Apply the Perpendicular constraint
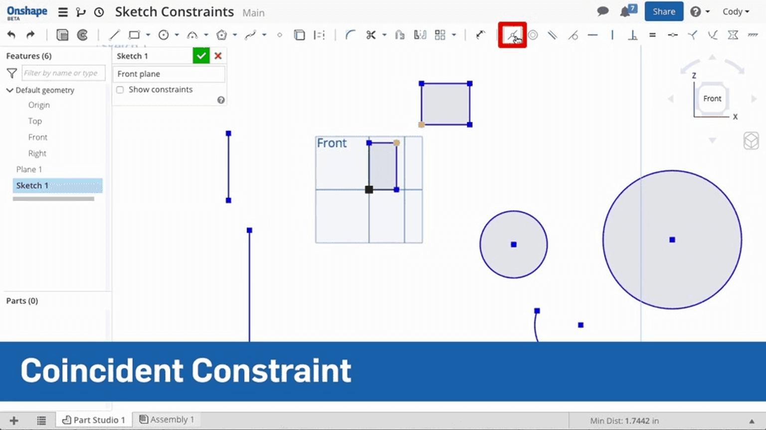The width and height of the screenshot is (766, 430). (x=632, y=35)
